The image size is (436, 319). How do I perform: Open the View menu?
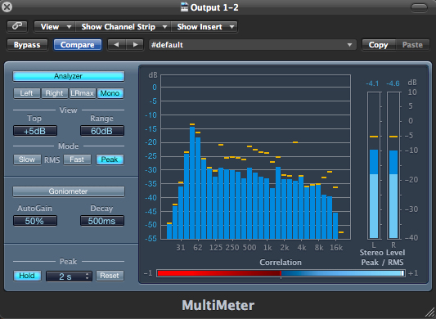(x=55, y=27)
